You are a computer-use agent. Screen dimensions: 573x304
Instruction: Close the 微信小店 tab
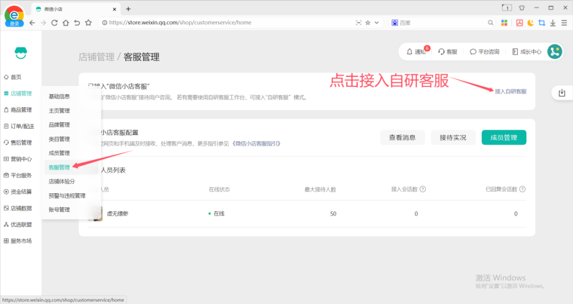point(115,9)
